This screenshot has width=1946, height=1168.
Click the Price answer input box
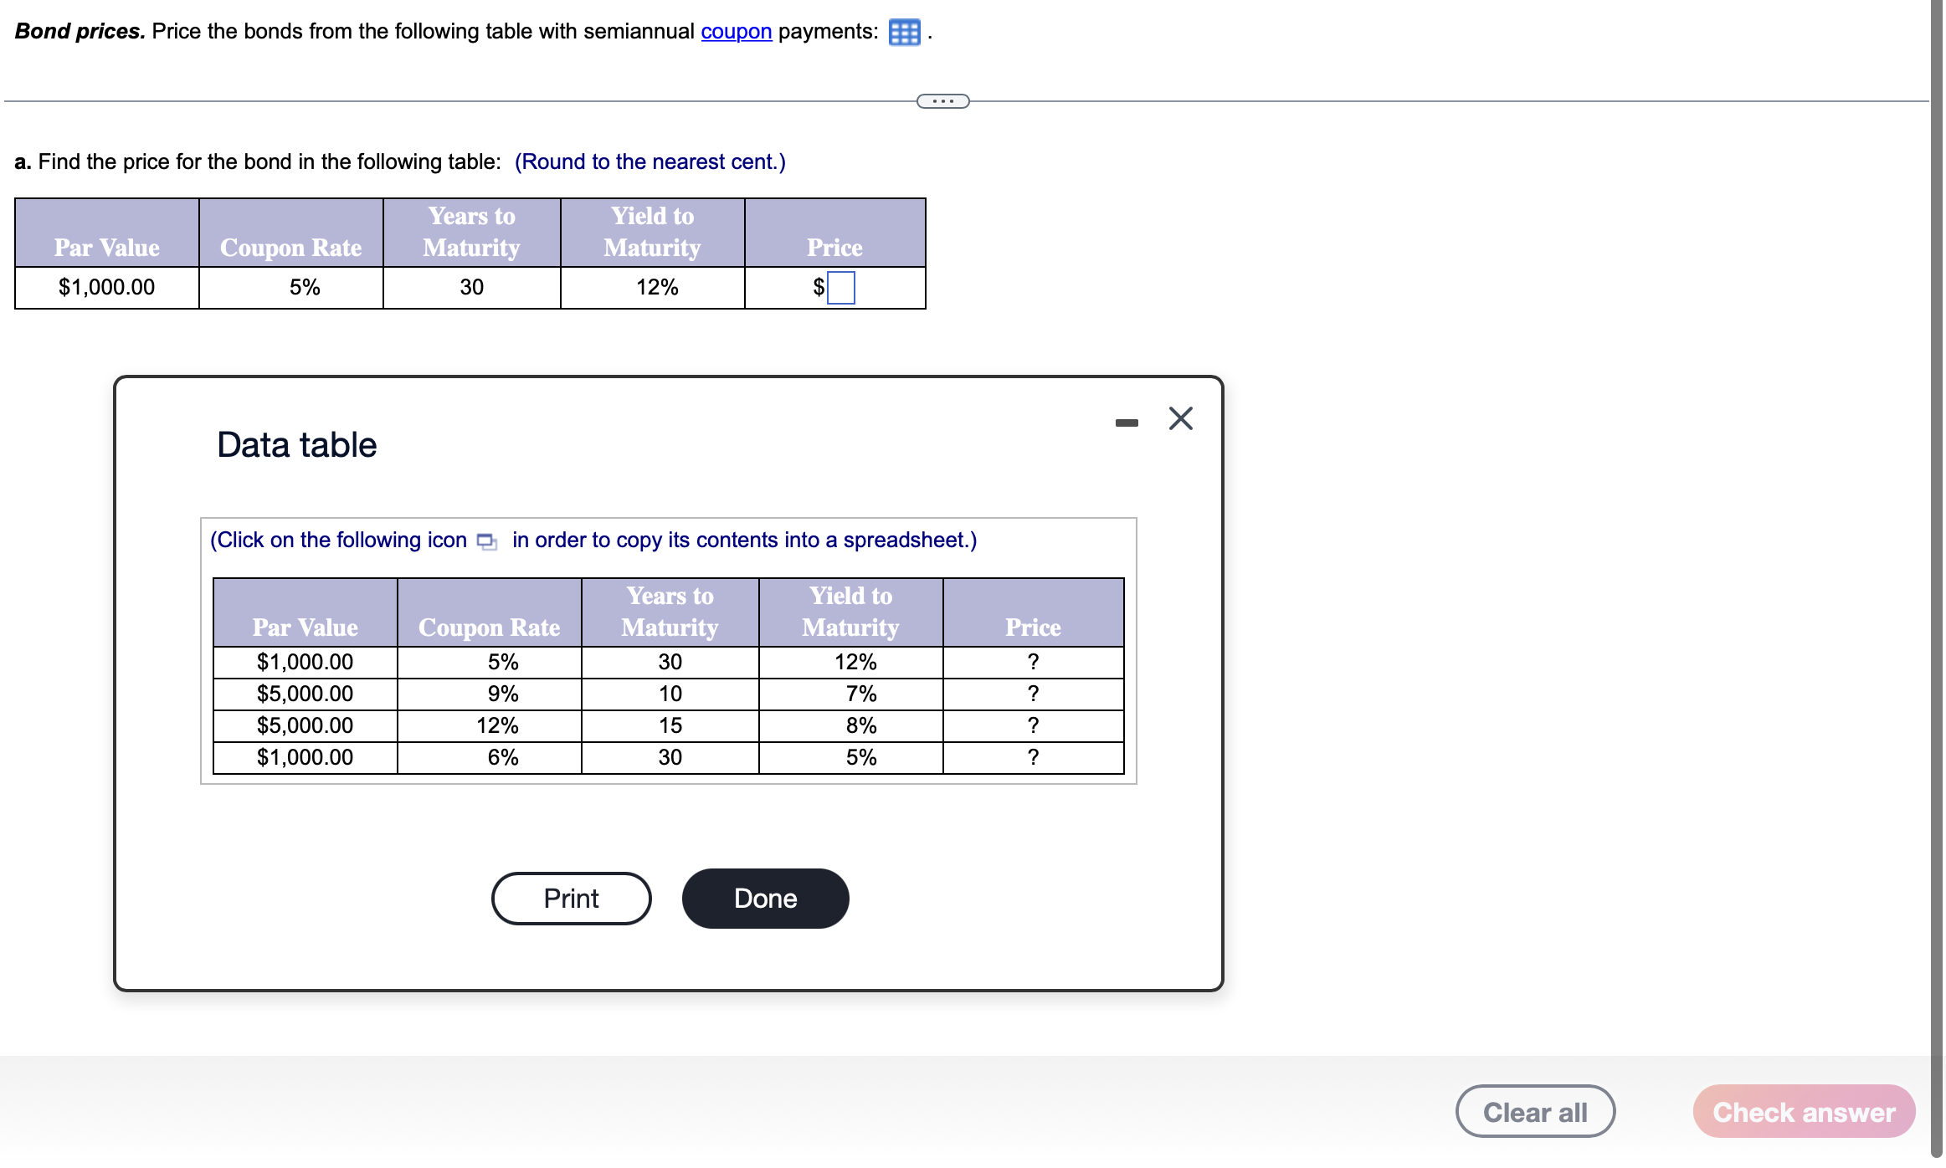click(840, 288)
